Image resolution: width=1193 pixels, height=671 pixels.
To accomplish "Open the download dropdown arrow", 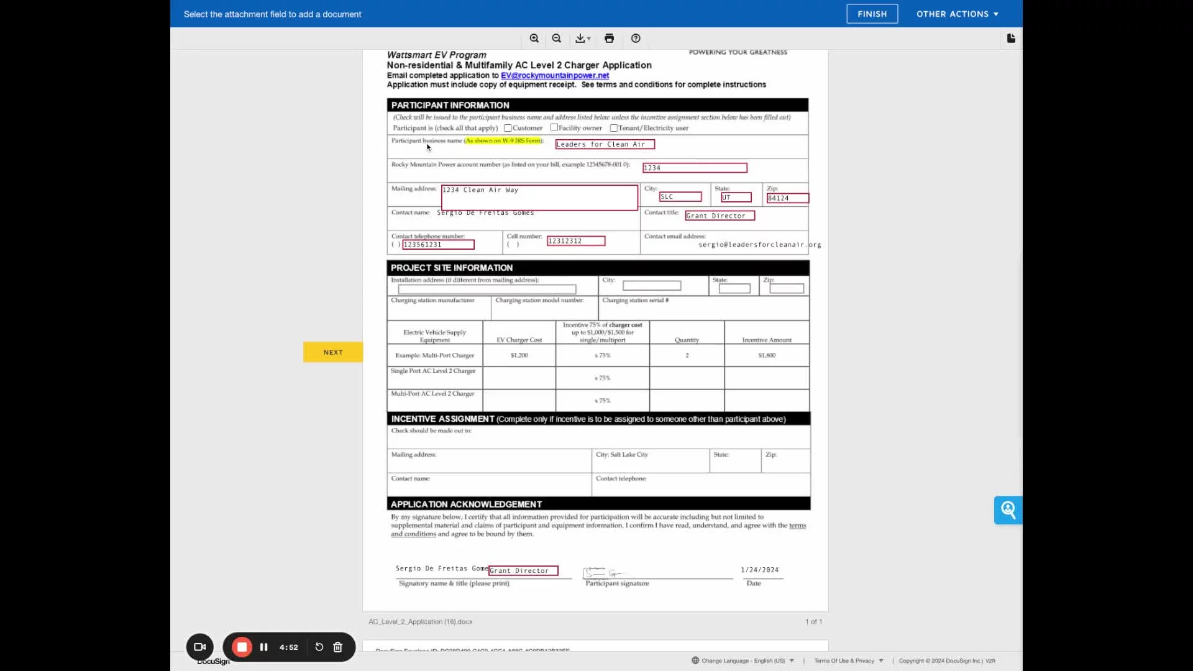I will click(x=588, y=39).
